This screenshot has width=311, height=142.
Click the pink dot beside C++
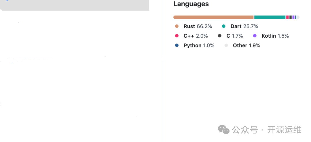(177, 36)
